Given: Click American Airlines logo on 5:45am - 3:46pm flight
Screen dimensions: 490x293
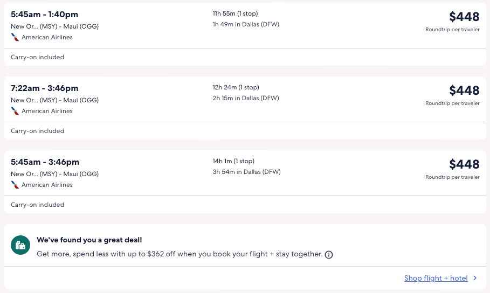Looking at the screenshot, I should coord(15,185).
